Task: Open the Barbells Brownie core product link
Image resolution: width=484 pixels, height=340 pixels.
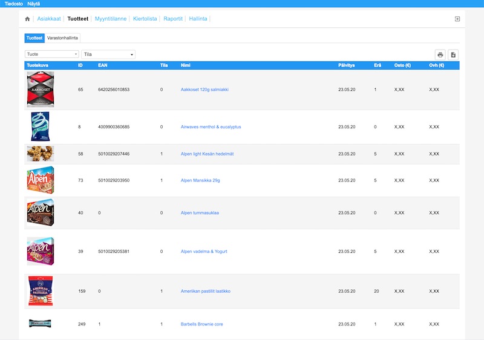Action: pyautogui.click(x=201, y=324)
